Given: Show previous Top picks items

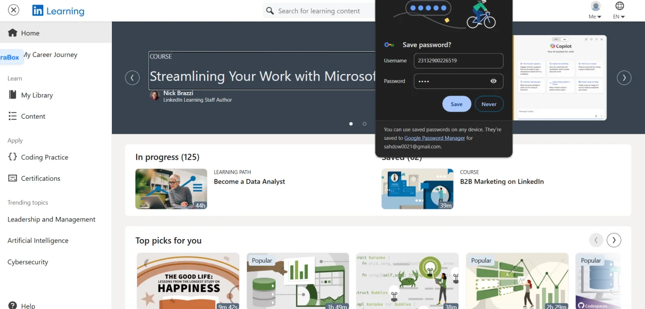Looking at the screenshot, I should point(596,240).
